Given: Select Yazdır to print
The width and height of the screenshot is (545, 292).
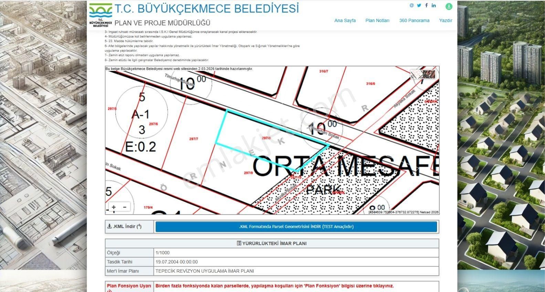Looking at the screenshot, I should click(446, 20).
